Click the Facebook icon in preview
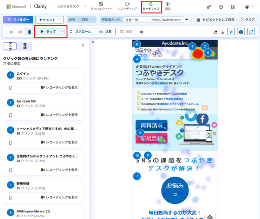This screenshot has width=260, height=219. point(202,119)
